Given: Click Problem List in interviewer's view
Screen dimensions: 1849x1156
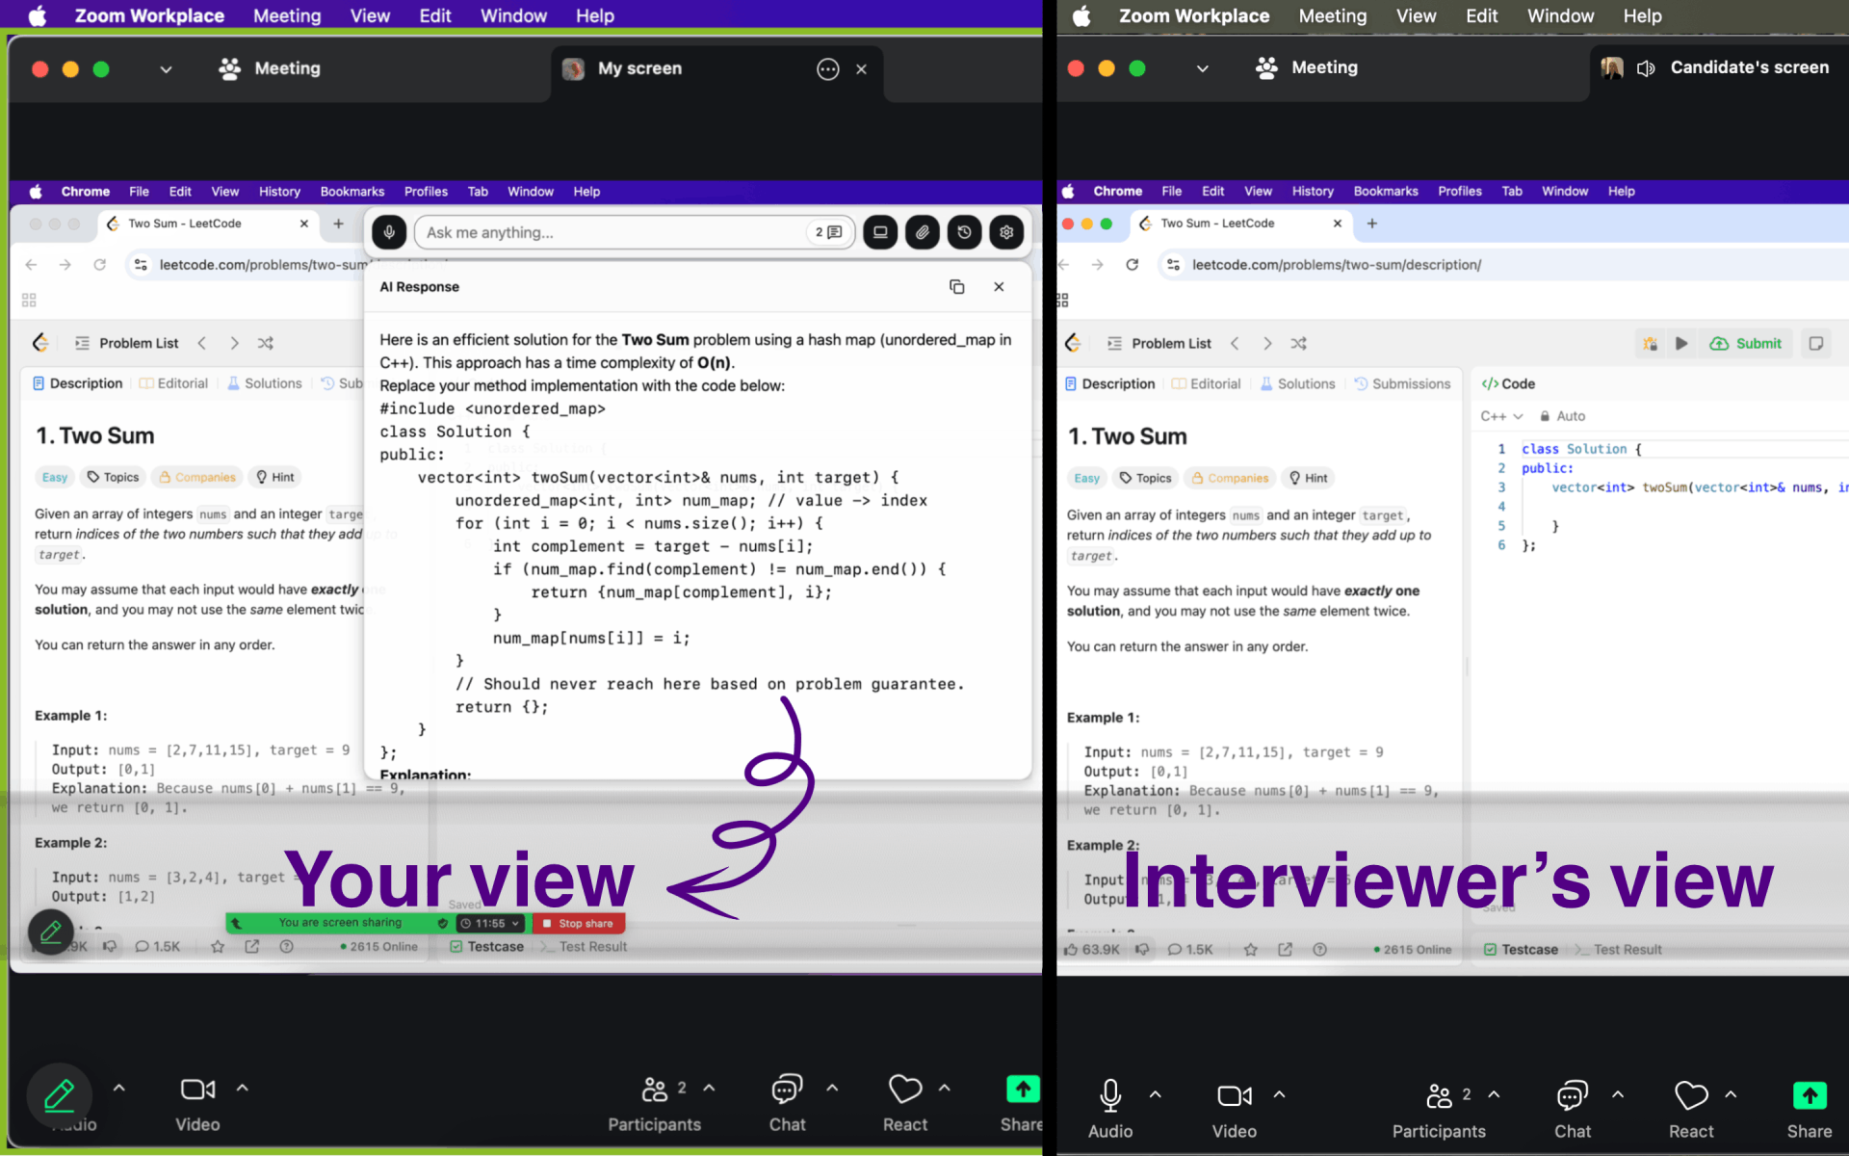Looking at the screenshot, I should (1159, 344).
